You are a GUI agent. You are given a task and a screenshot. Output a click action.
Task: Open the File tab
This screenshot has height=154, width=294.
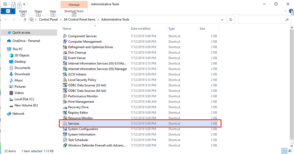(x=8, y=11)
